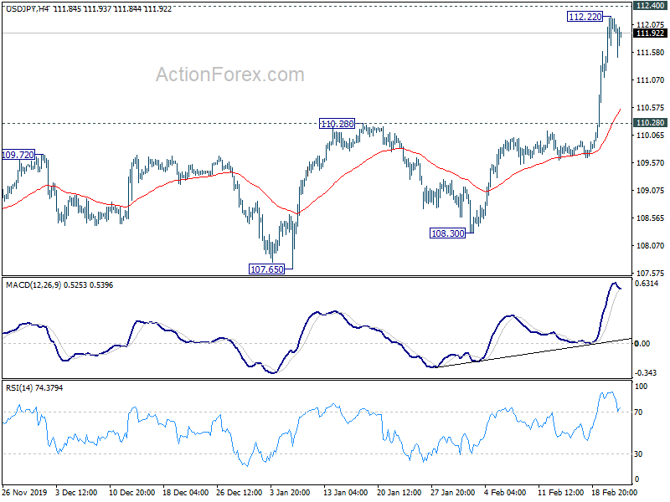The image size is (670, 502).
Task: Click the 11 Feb 12:00 time axis label
Action: pyautogui.click(x=560, y=492)
